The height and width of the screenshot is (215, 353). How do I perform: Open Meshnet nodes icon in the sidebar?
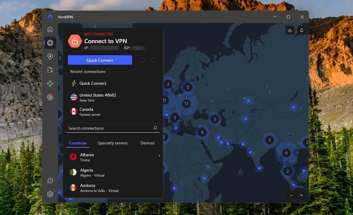50,84
